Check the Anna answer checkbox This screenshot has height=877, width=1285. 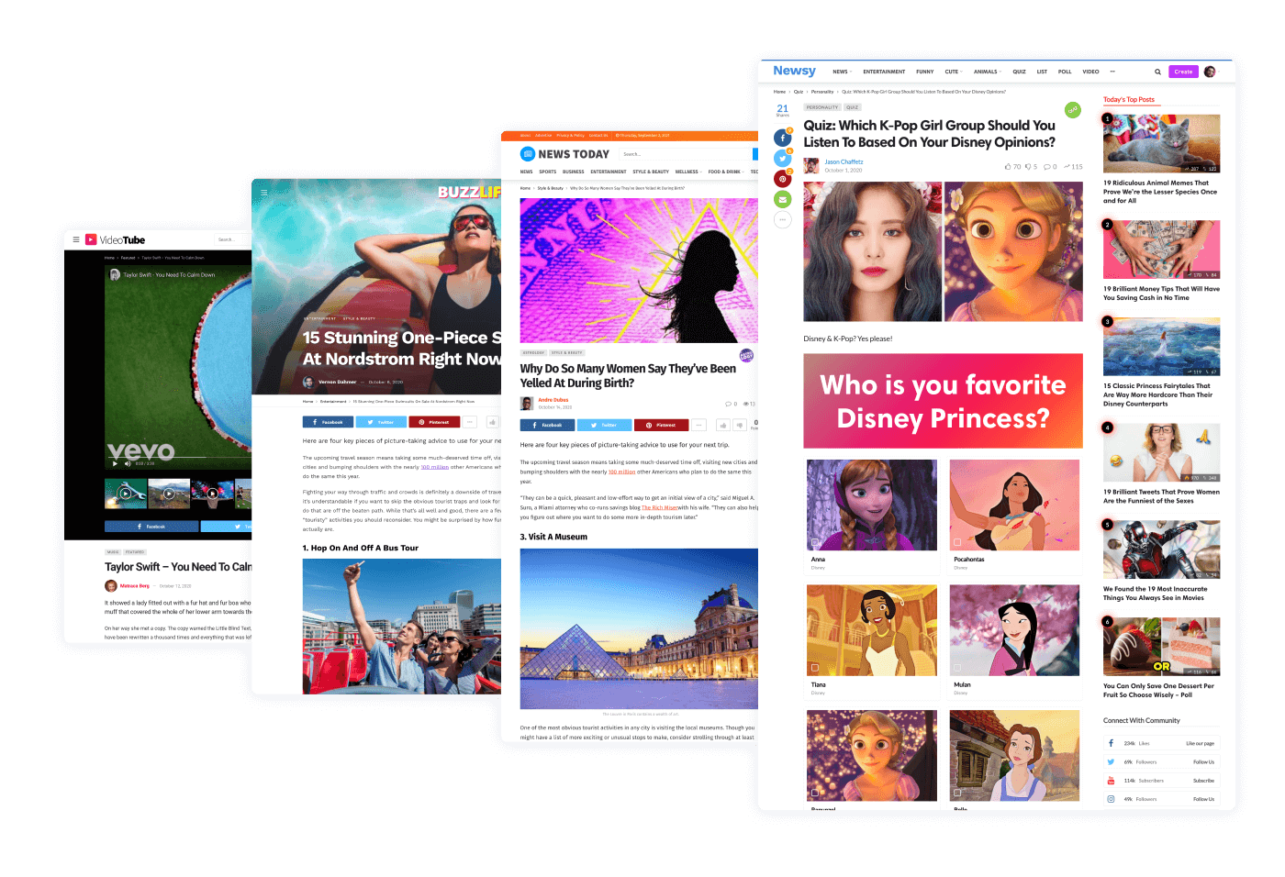pyautogui.click(x=814, y=542)
